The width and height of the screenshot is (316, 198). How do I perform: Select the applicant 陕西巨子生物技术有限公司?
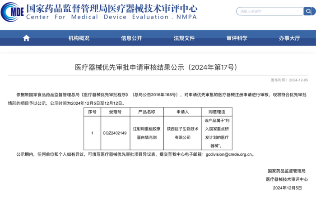[x=182, y=133]
